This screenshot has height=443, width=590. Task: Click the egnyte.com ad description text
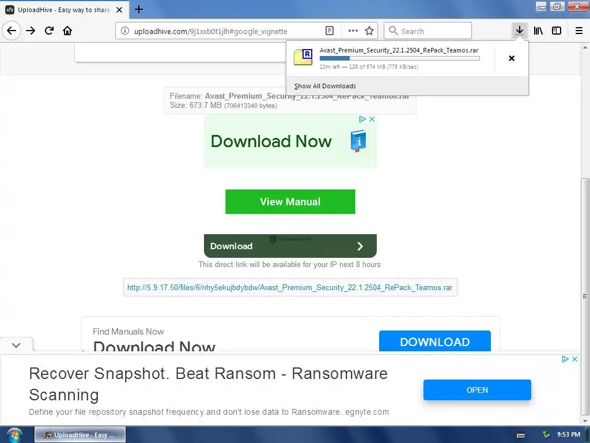(209, 412)
